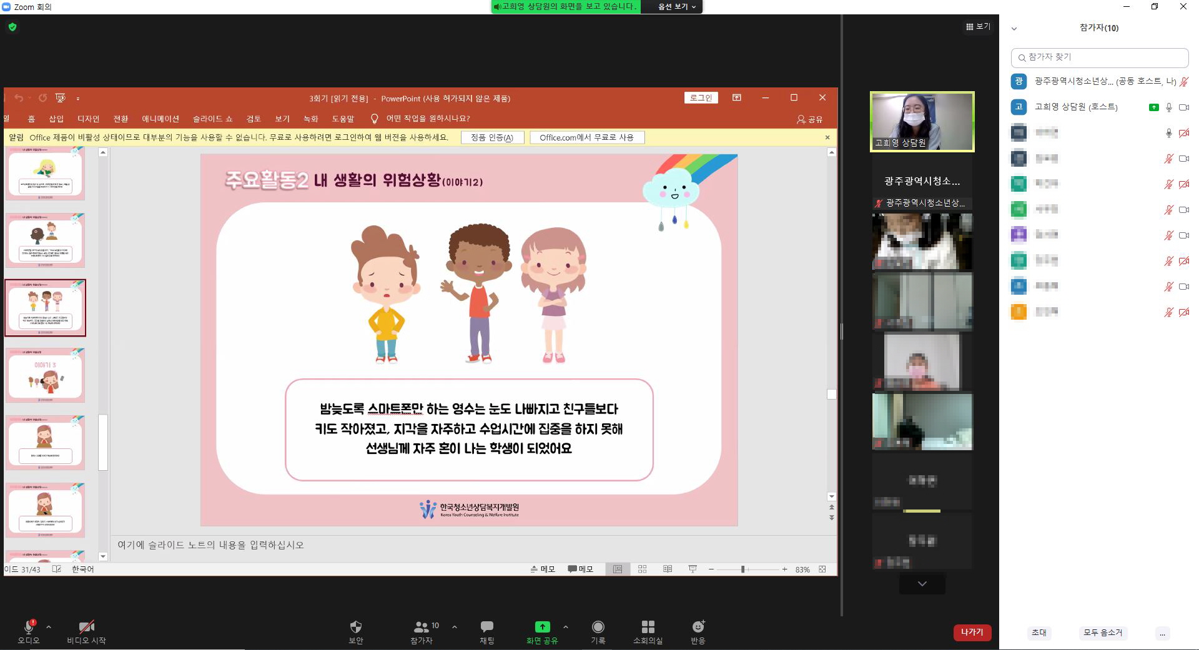Adjust the PowerPoint zoom slider
This screenshot has height=650, width=1199.
point(743,569)
